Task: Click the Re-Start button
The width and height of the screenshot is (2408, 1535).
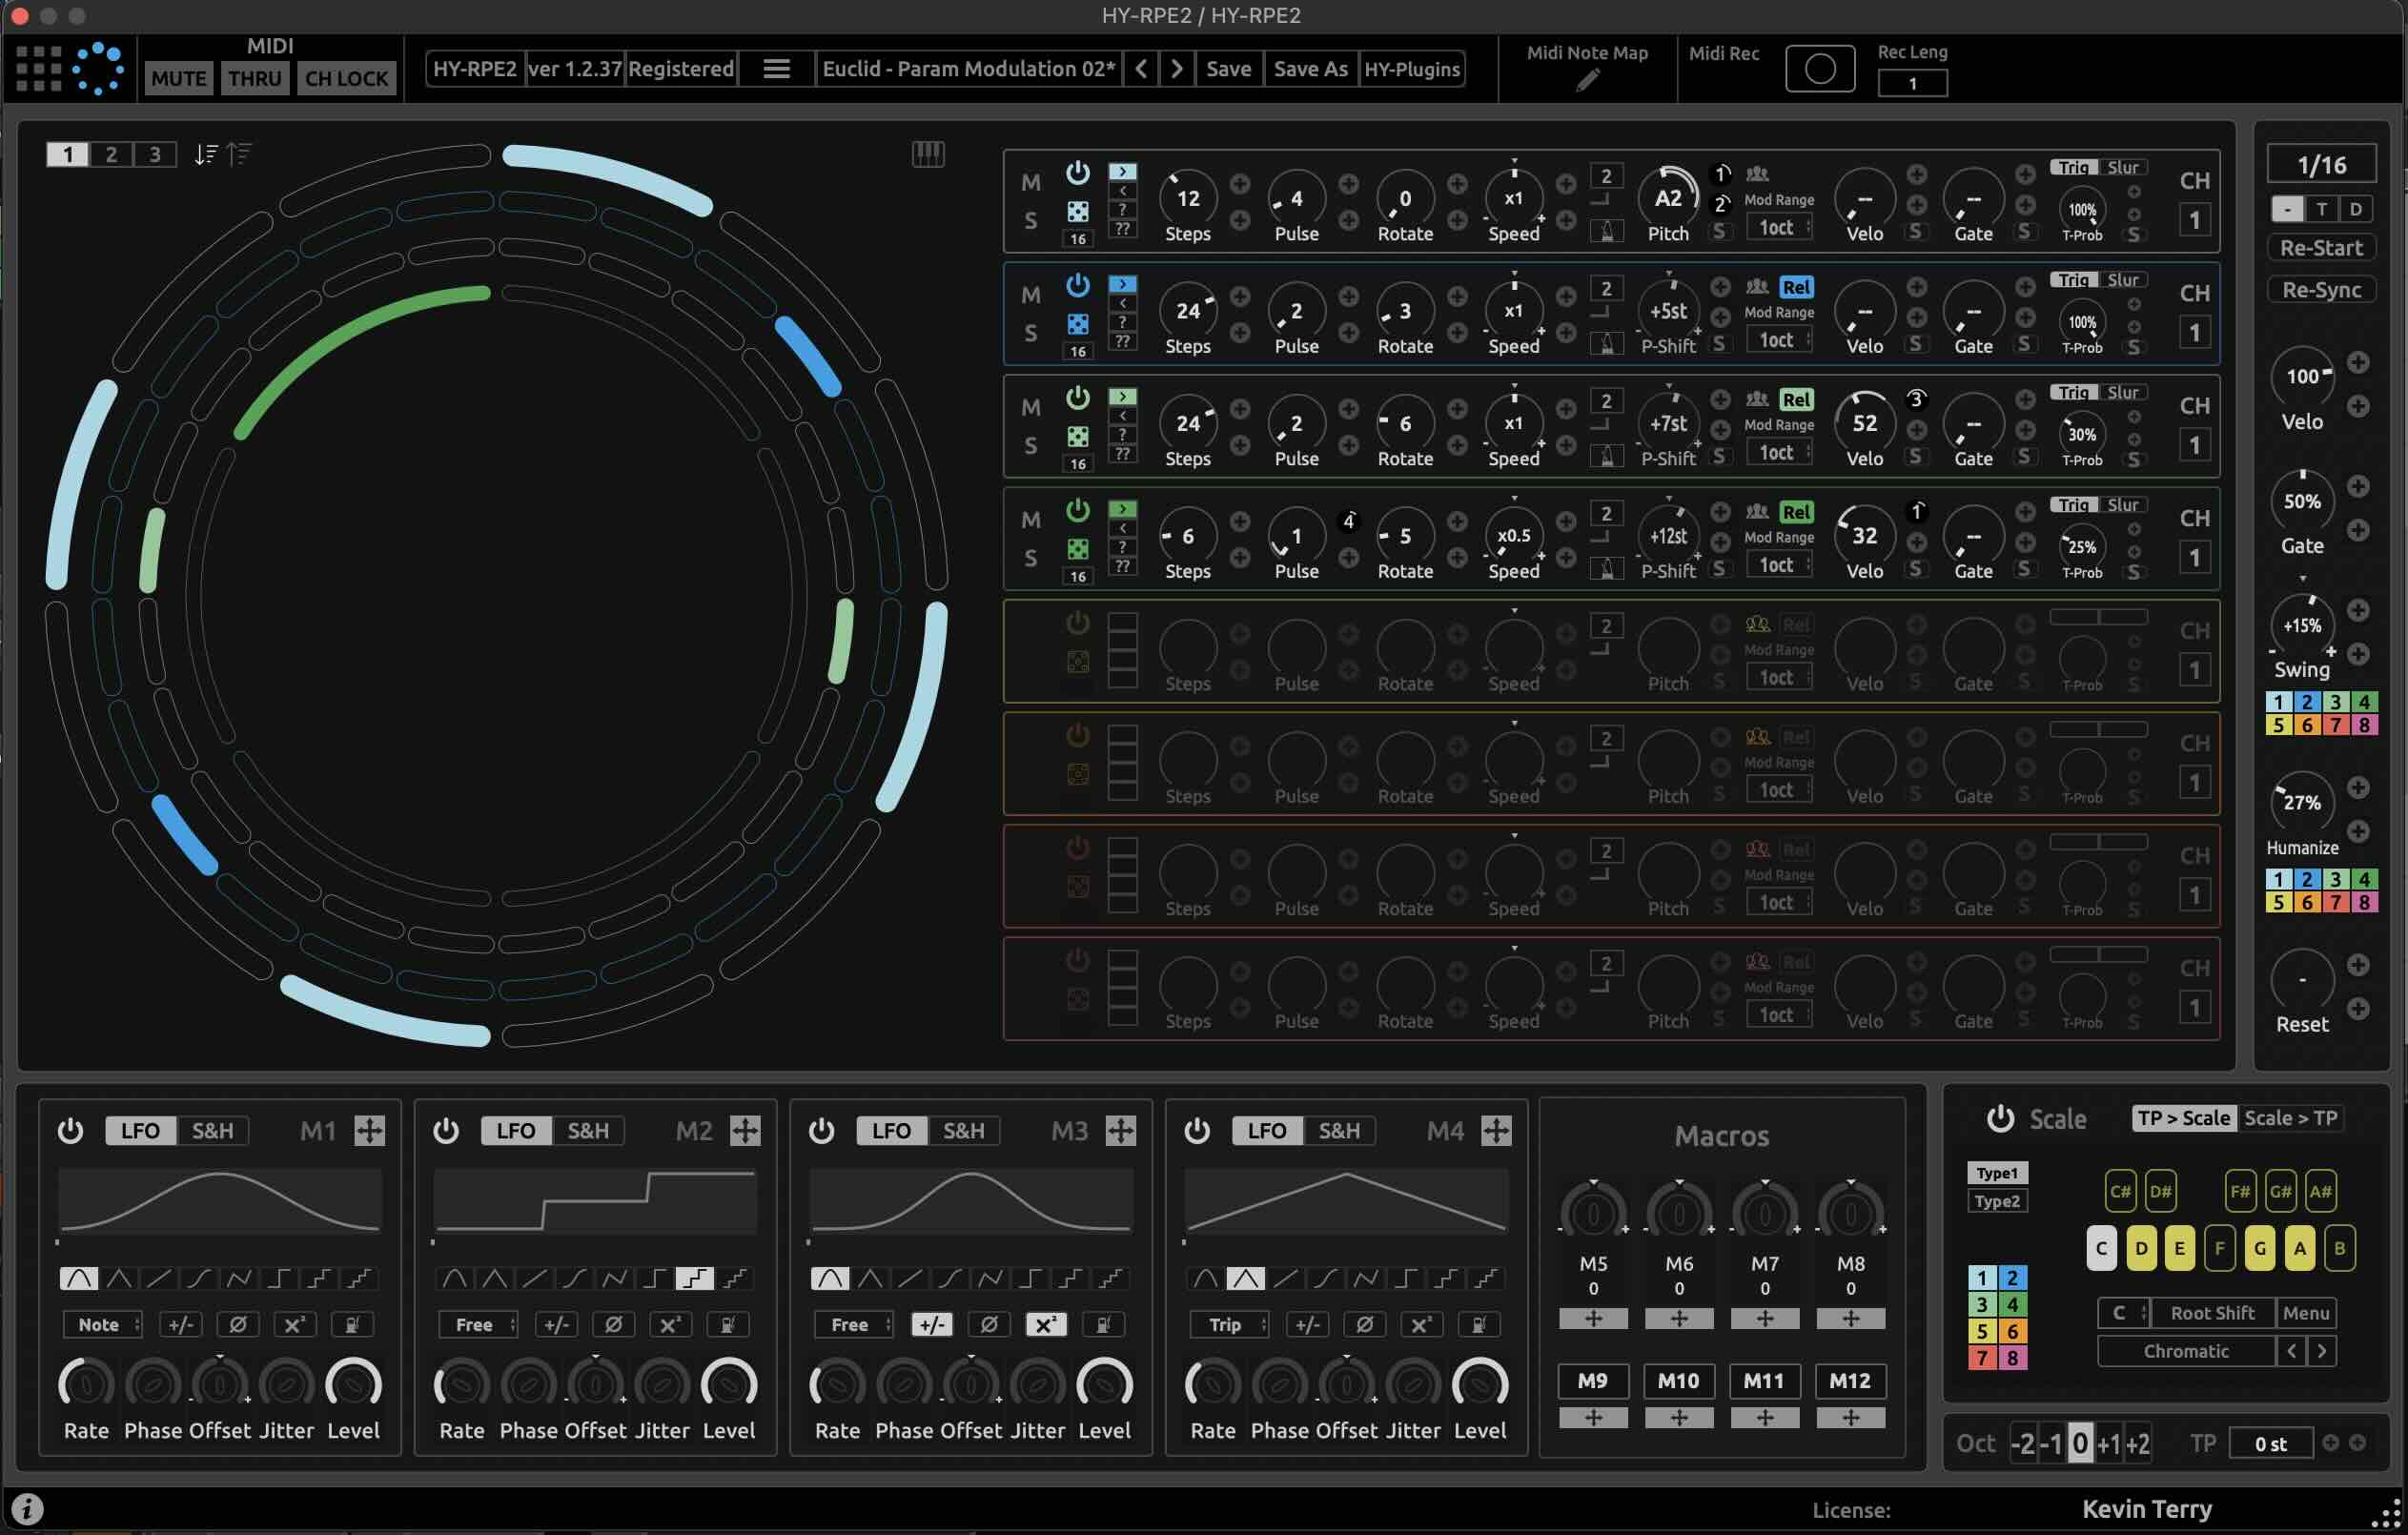Action: [x=2321, y=248]
